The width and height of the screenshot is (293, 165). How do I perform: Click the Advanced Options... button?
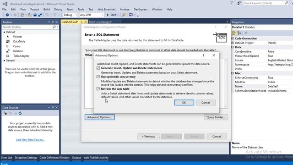[100, 117]
